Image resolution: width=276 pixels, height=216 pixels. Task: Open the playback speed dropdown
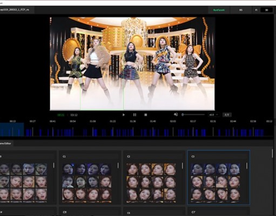(x=213, y=114)
